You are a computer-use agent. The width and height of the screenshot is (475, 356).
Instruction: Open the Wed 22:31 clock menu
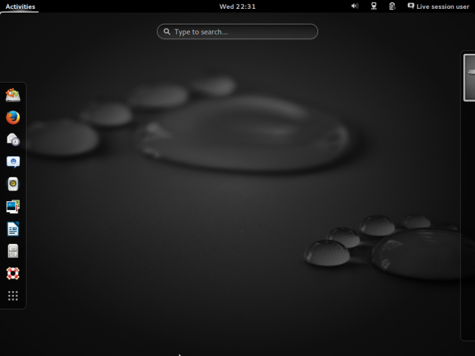(237, 7)
